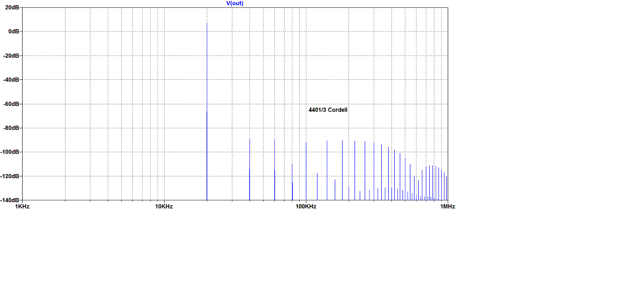Screen dimensions: 628x300
Task: Click the harmonic spike at 100KHz
Action: click(x=306, y=171)
